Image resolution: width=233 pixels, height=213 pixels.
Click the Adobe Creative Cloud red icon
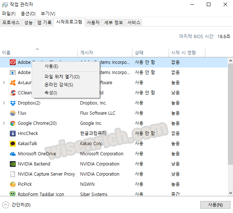click(x=13, y=62)
